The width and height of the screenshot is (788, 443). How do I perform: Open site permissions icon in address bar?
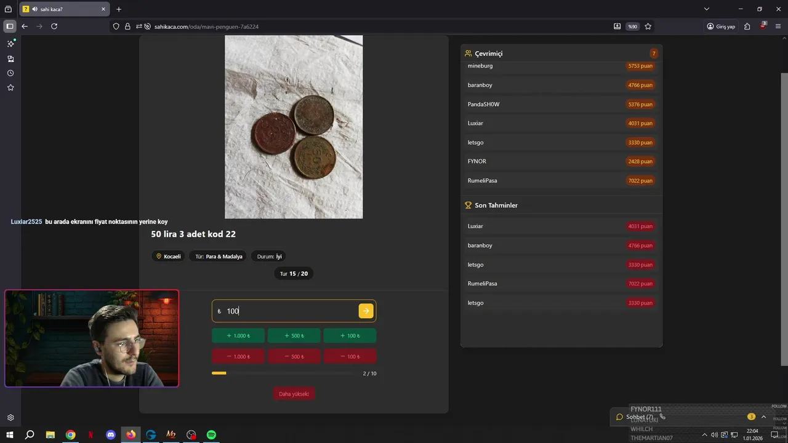click(139, 26)
